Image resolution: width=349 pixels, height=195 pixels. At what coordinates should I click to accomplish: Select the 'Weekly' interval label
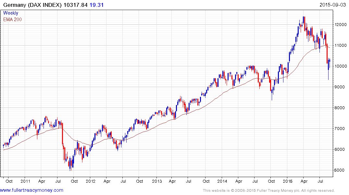(11, 13)
